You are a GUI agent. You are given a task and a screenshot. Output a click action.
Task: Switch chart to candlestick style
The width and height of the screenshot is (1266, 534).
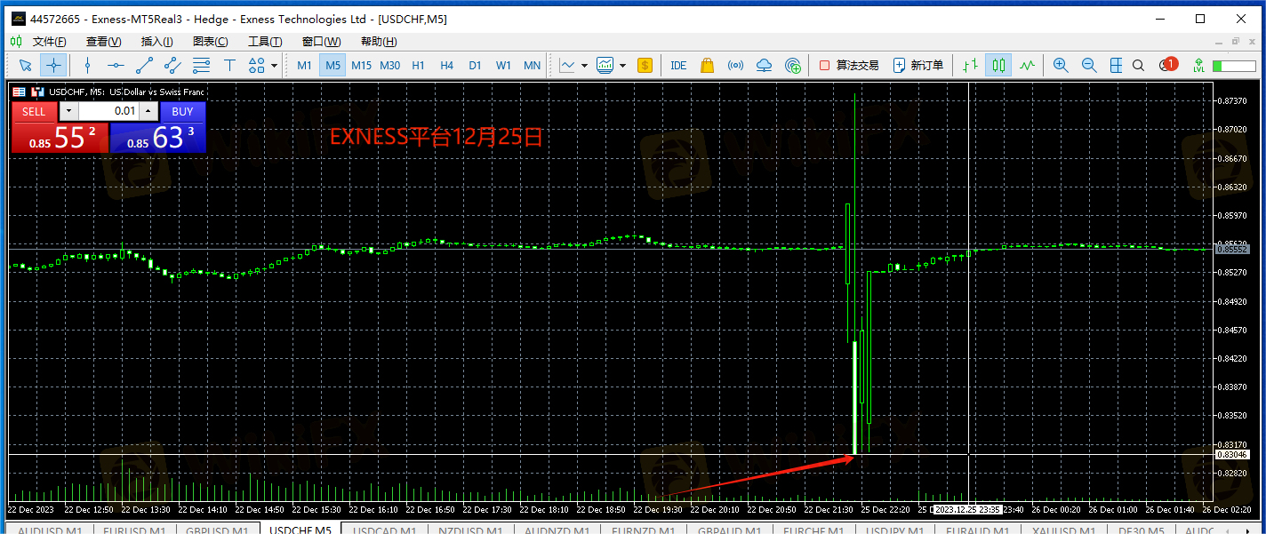point(998,65)
